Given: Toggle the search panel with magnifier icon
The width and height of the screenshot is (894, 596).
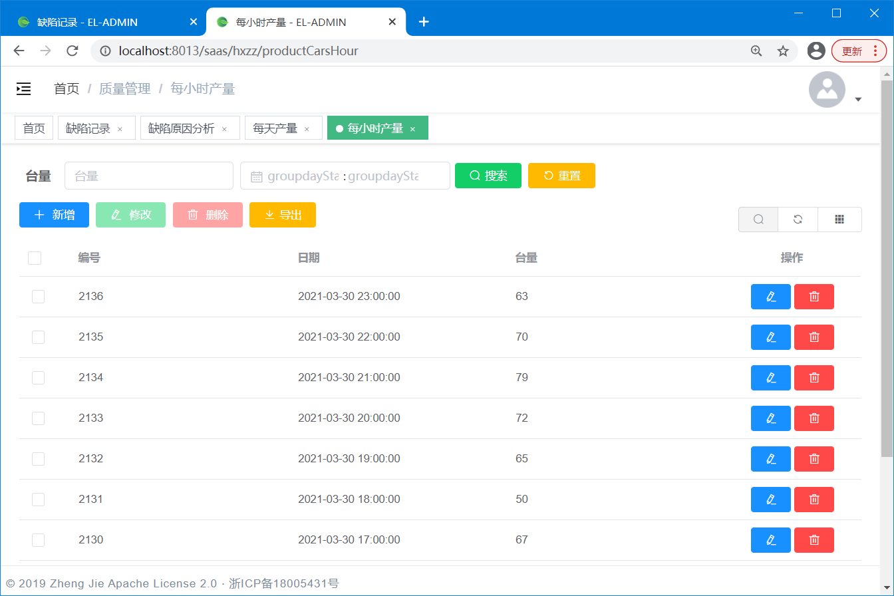Looking at the screenshot, I should point(758,220).
